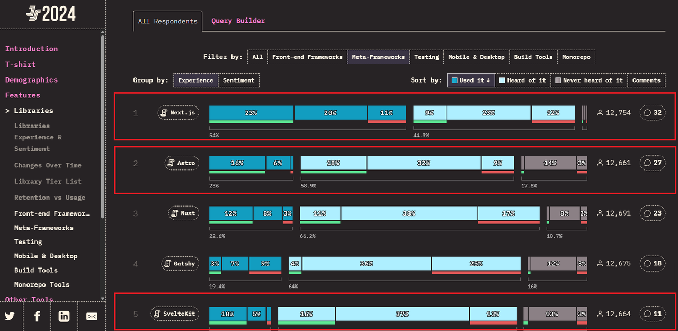Image resolution: width=678 pixels, height=331 pixels.
Task: Click SvelteKit 37% heard-of-it bar segment
Action: (402, 314)
